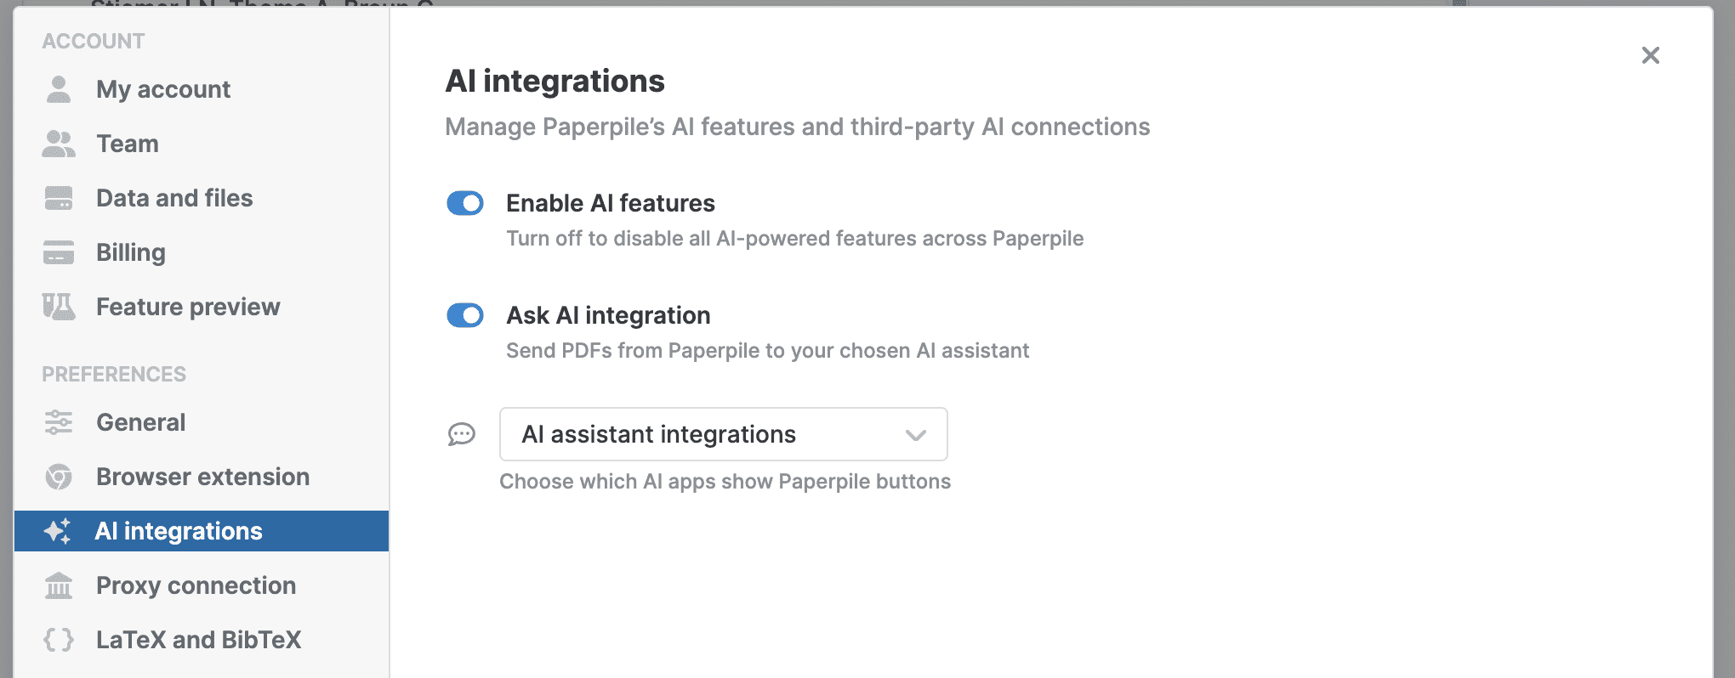
Task: Click 'Send PDFs from Paperpile' description text
Action: click(768, 351)
